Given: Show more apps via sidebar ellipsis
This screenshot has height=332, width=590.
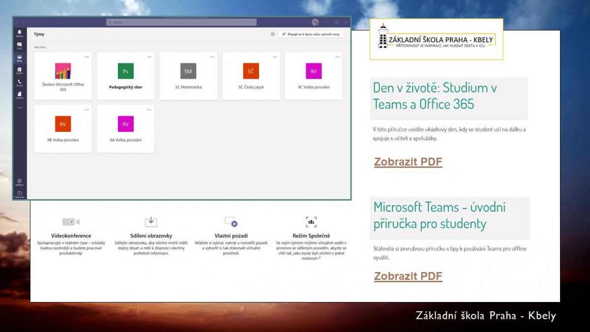Looking at the screenshot, I should [20, 107].
